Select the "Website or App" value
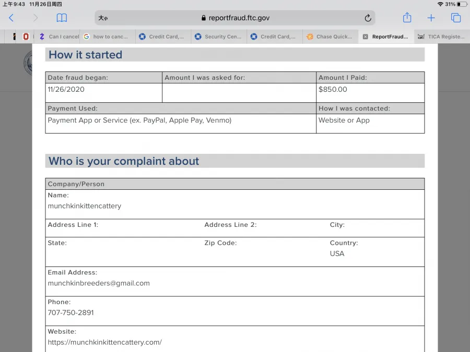 344,120
